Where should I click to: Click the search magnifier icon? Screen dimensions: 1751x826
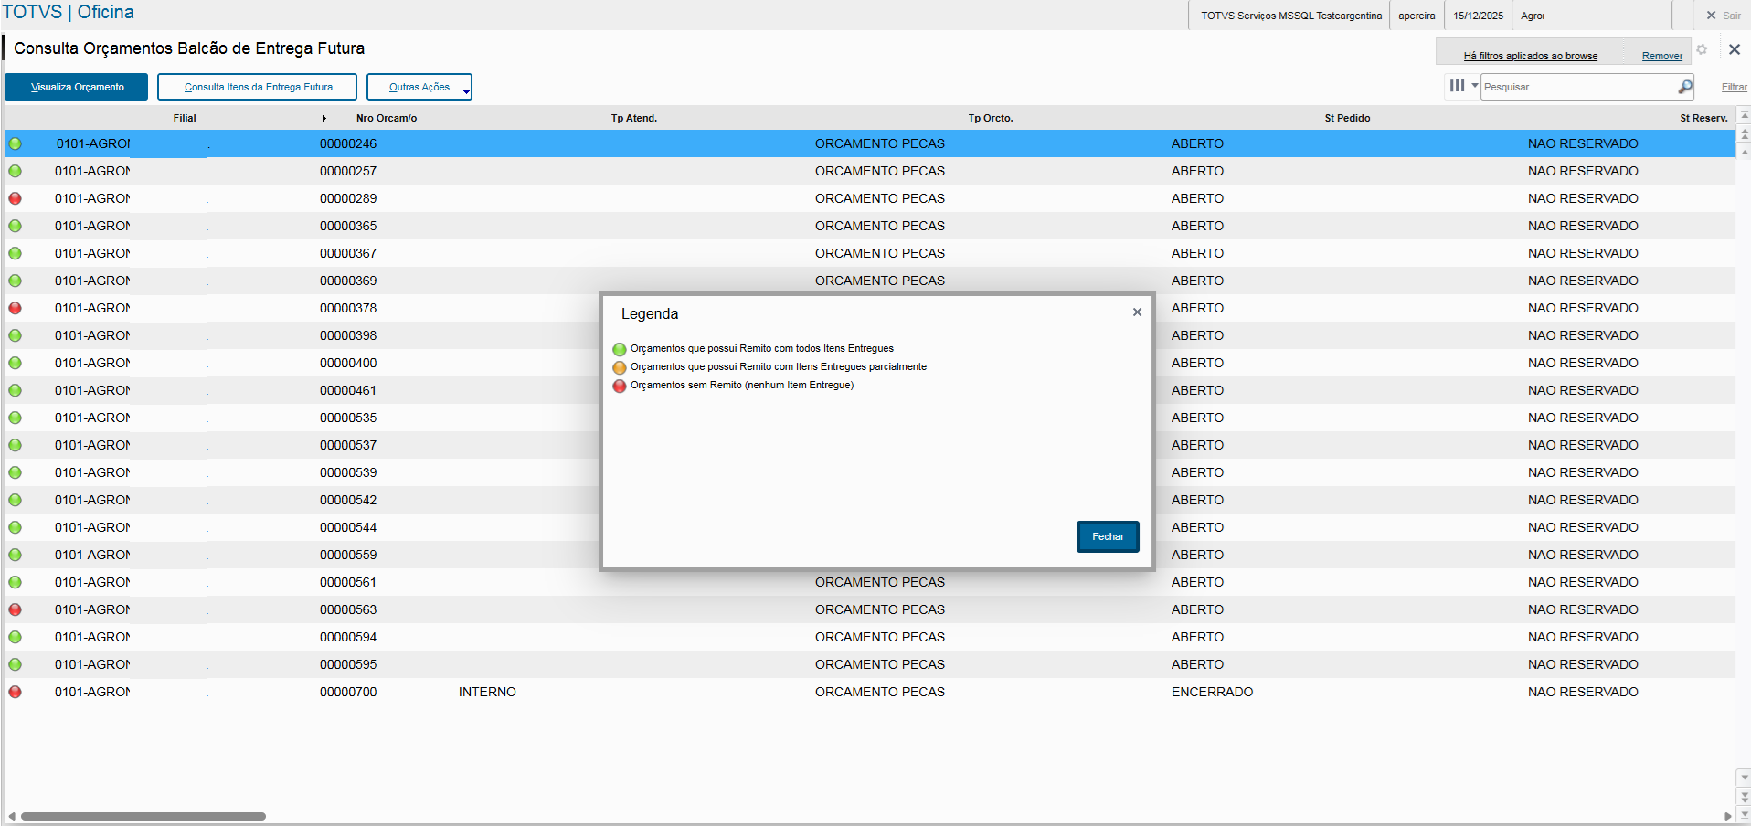[1684, 87]
